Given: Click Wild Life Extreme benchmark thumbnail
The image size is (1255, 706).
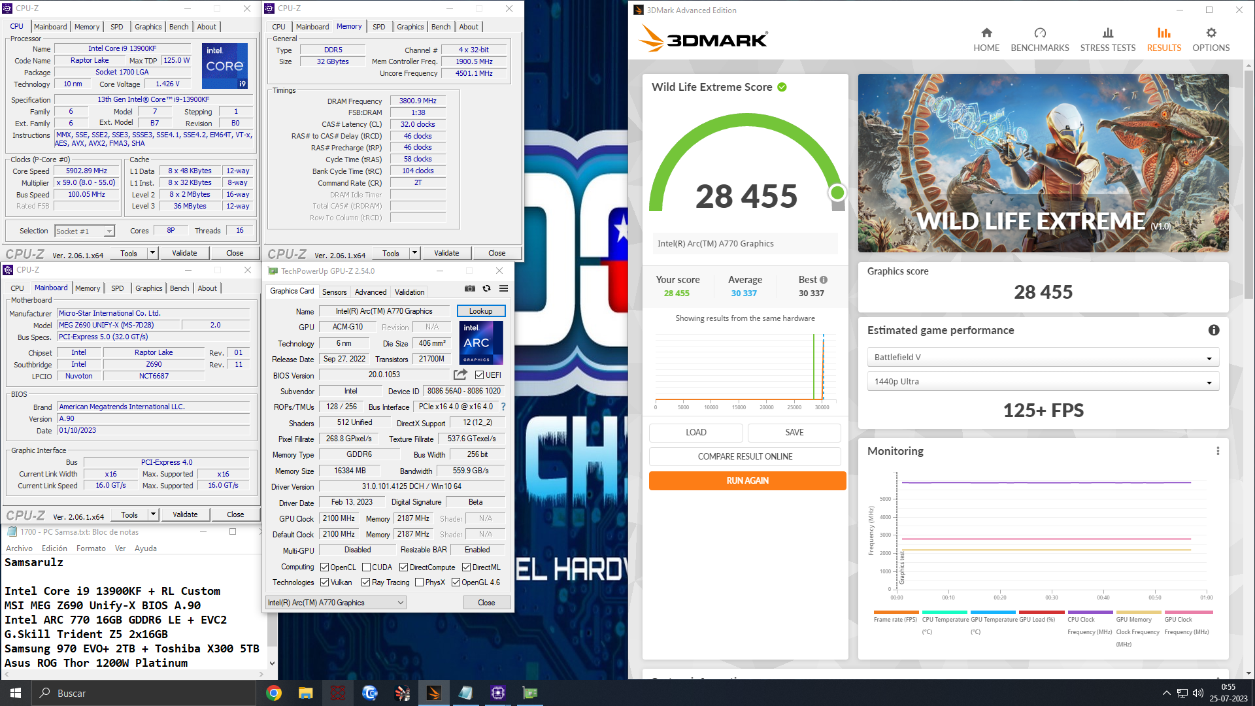Looking at the screenshot, I should 1043,163.
